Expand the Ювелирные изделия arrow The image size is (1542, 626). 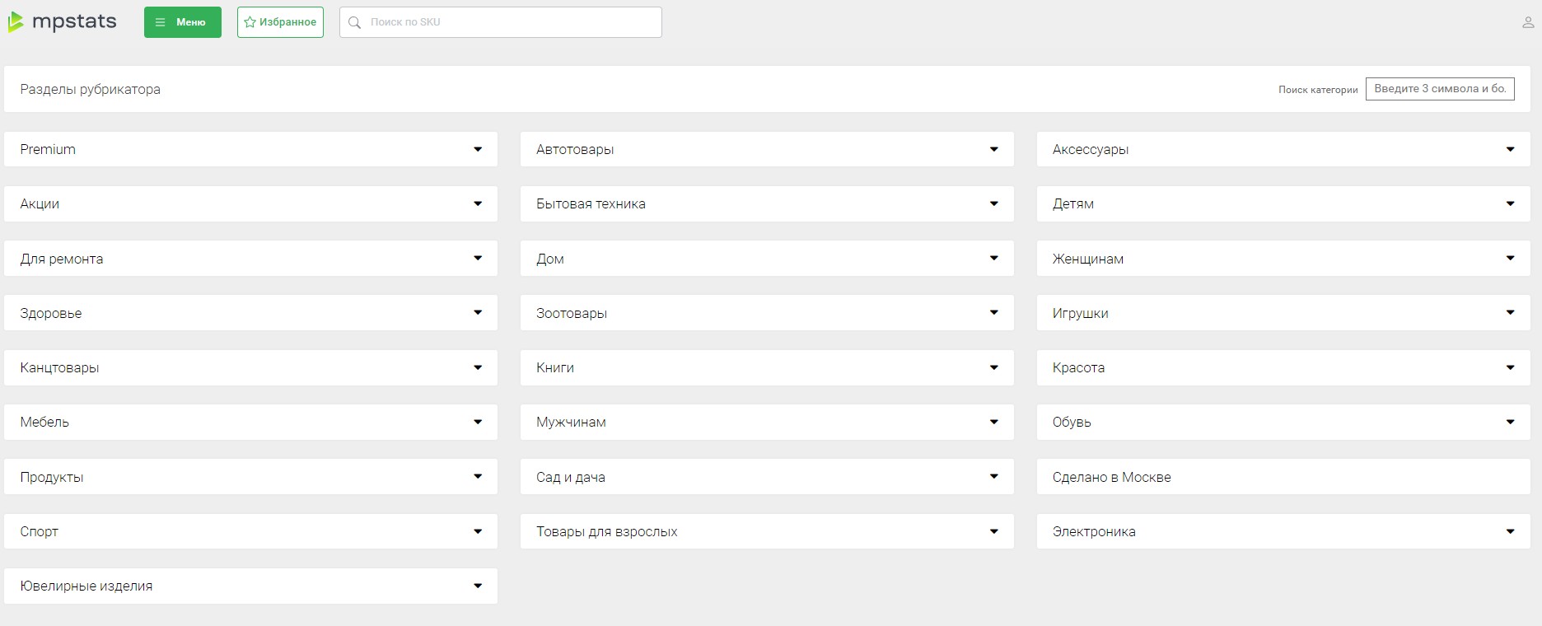click(478, 586)
